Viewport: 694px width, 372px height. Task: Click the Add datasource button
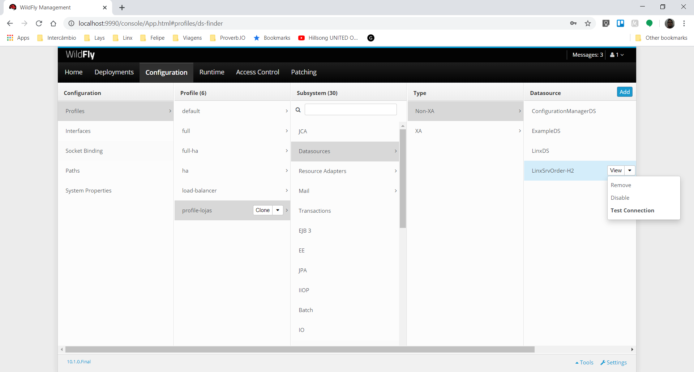[x=625, y=92]
